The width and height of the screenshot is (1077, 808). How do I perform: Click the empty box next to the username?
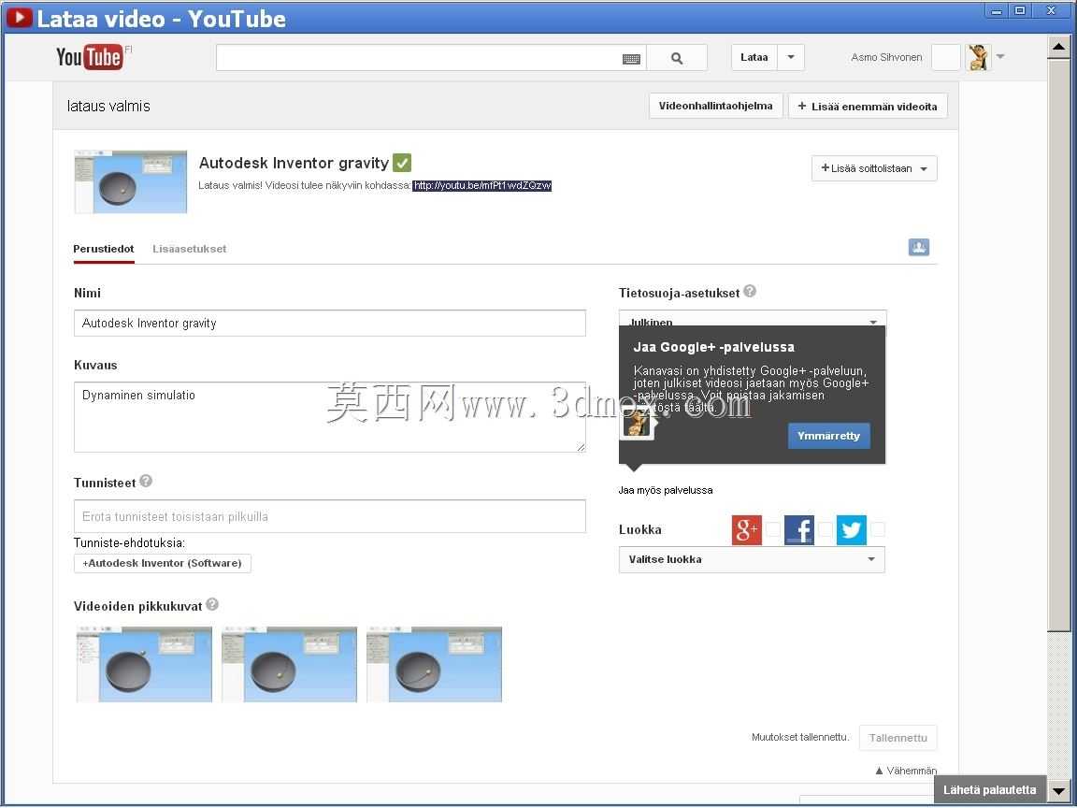946,58
